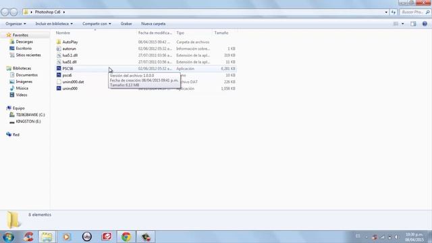Viewport: 432px width, 243px height.
Task: Click Photoshop Cs6 in the address bar
Action: point(47,12)
